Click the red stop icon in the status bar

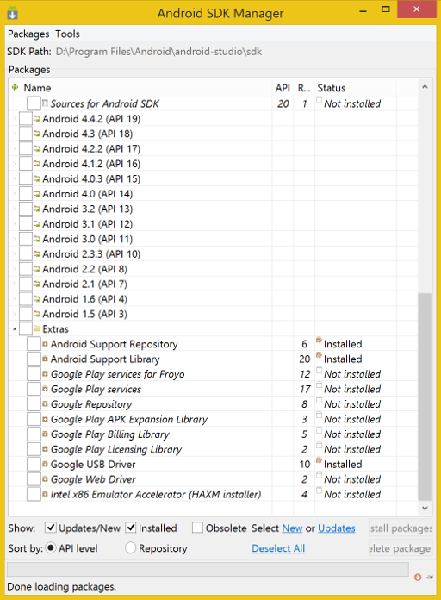[x=418, y=577]
